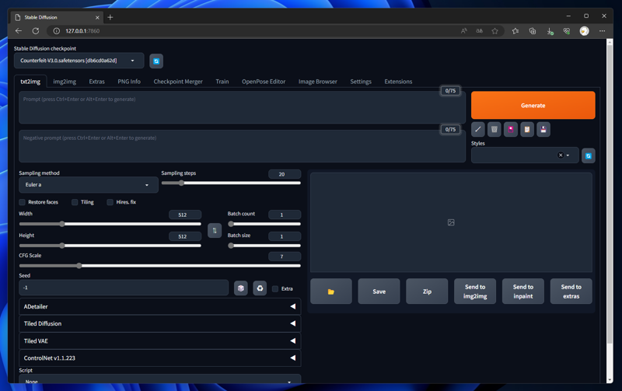The image size is (622, 391).
Task: Clear the selected styles with the X icon
Action: [561, 155]
